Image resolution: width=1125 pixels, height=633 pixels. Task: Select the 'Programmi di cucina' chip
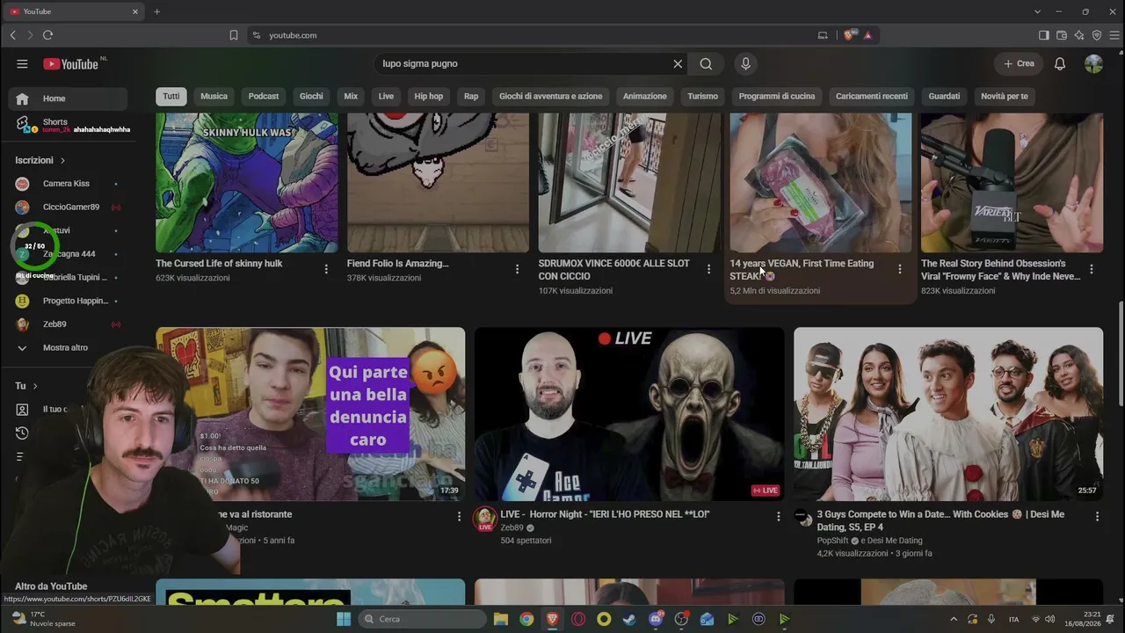[x=777, y=96]
